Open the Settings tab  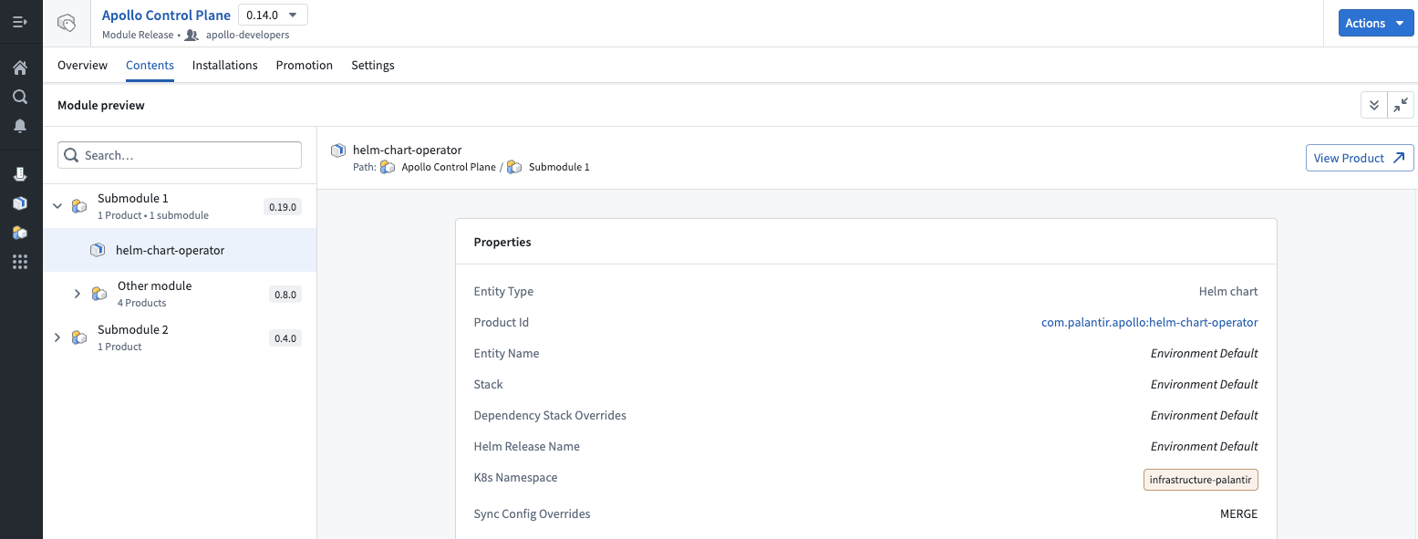[x=373, y=66]
